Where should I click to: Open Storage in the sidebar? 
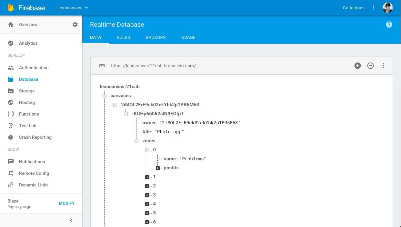27,91
